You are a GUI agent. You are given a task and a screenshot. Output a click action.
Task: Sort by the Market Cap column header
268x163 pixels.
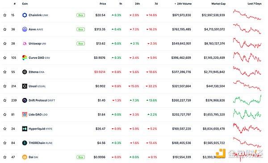click(218, 4)
